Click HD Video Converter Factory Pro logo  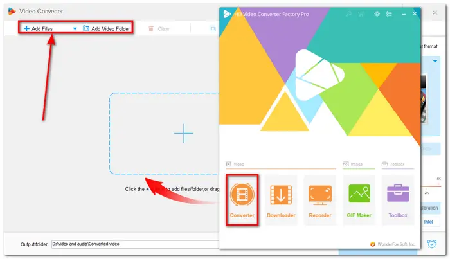pyautogui.click(x=227, y=13)
